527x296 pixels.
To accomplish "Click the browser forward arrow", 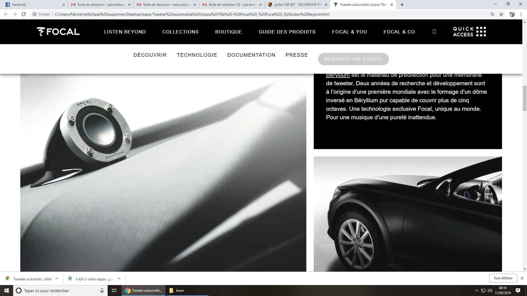I will [x=15, y=14].
